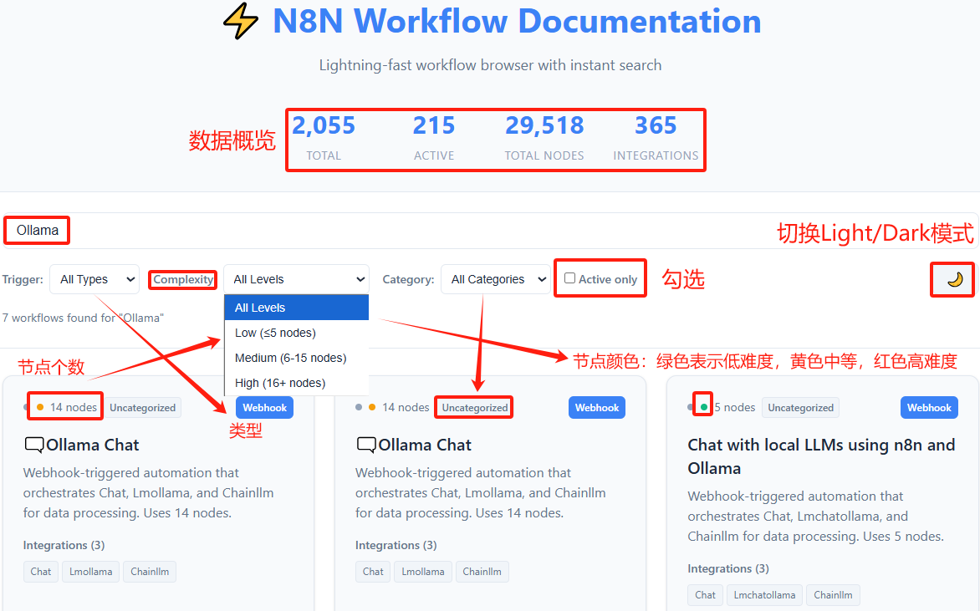Enable the Active only checkbox
Screen dimensions: 980x611
click(x=570, y=278)
